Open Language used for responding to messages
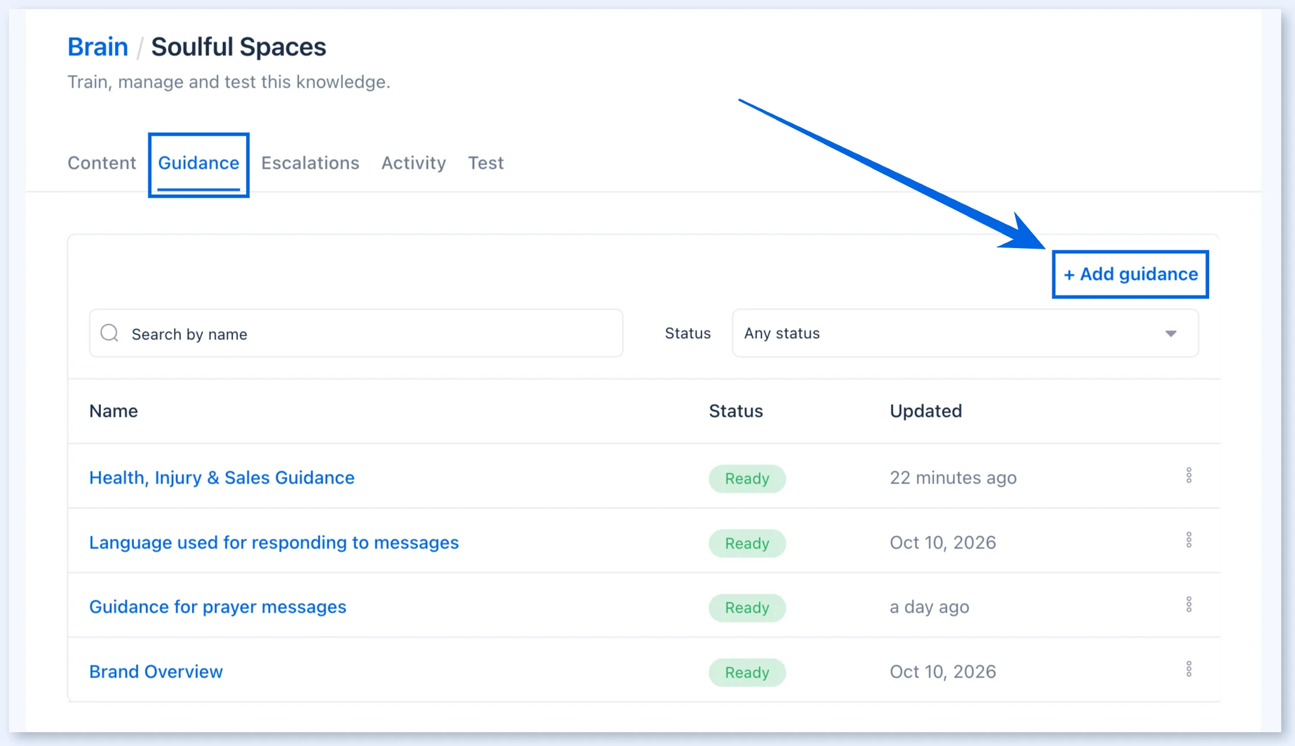This screenshot has width=1295, height=746. click(x=274, y=542)
